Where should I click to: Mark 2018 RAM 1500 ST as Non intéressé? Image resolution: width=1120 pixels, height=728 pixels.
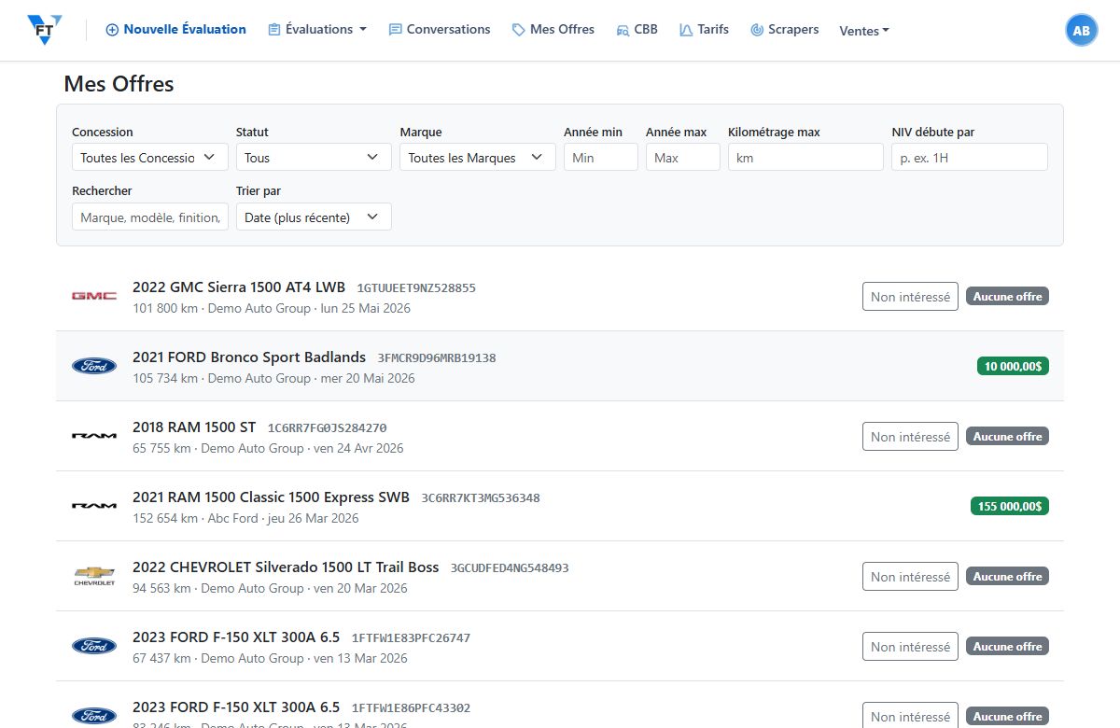910,436
